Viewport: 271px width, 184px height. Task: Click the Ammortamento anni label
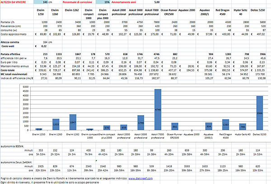click(x=124, y=2)
